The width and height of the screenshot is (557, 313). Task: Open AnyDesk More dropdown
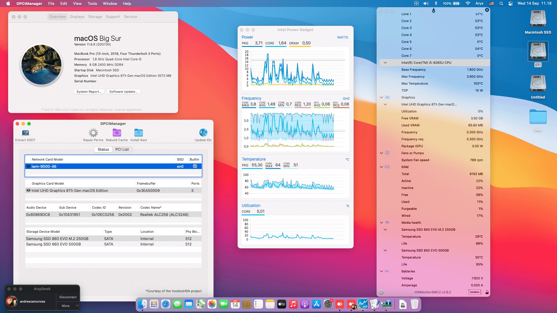[x=68, y=306]
